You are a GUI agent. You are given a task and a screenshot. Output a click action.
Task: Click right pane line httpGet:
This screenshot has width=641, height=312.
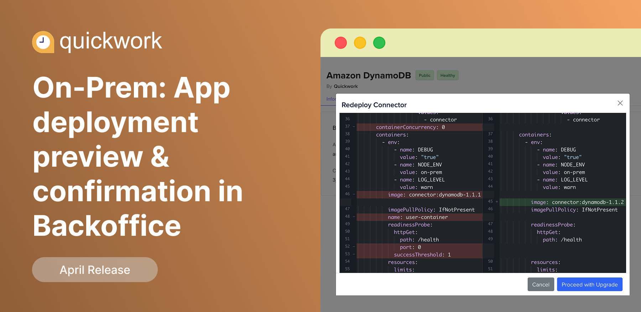point(548,232)
